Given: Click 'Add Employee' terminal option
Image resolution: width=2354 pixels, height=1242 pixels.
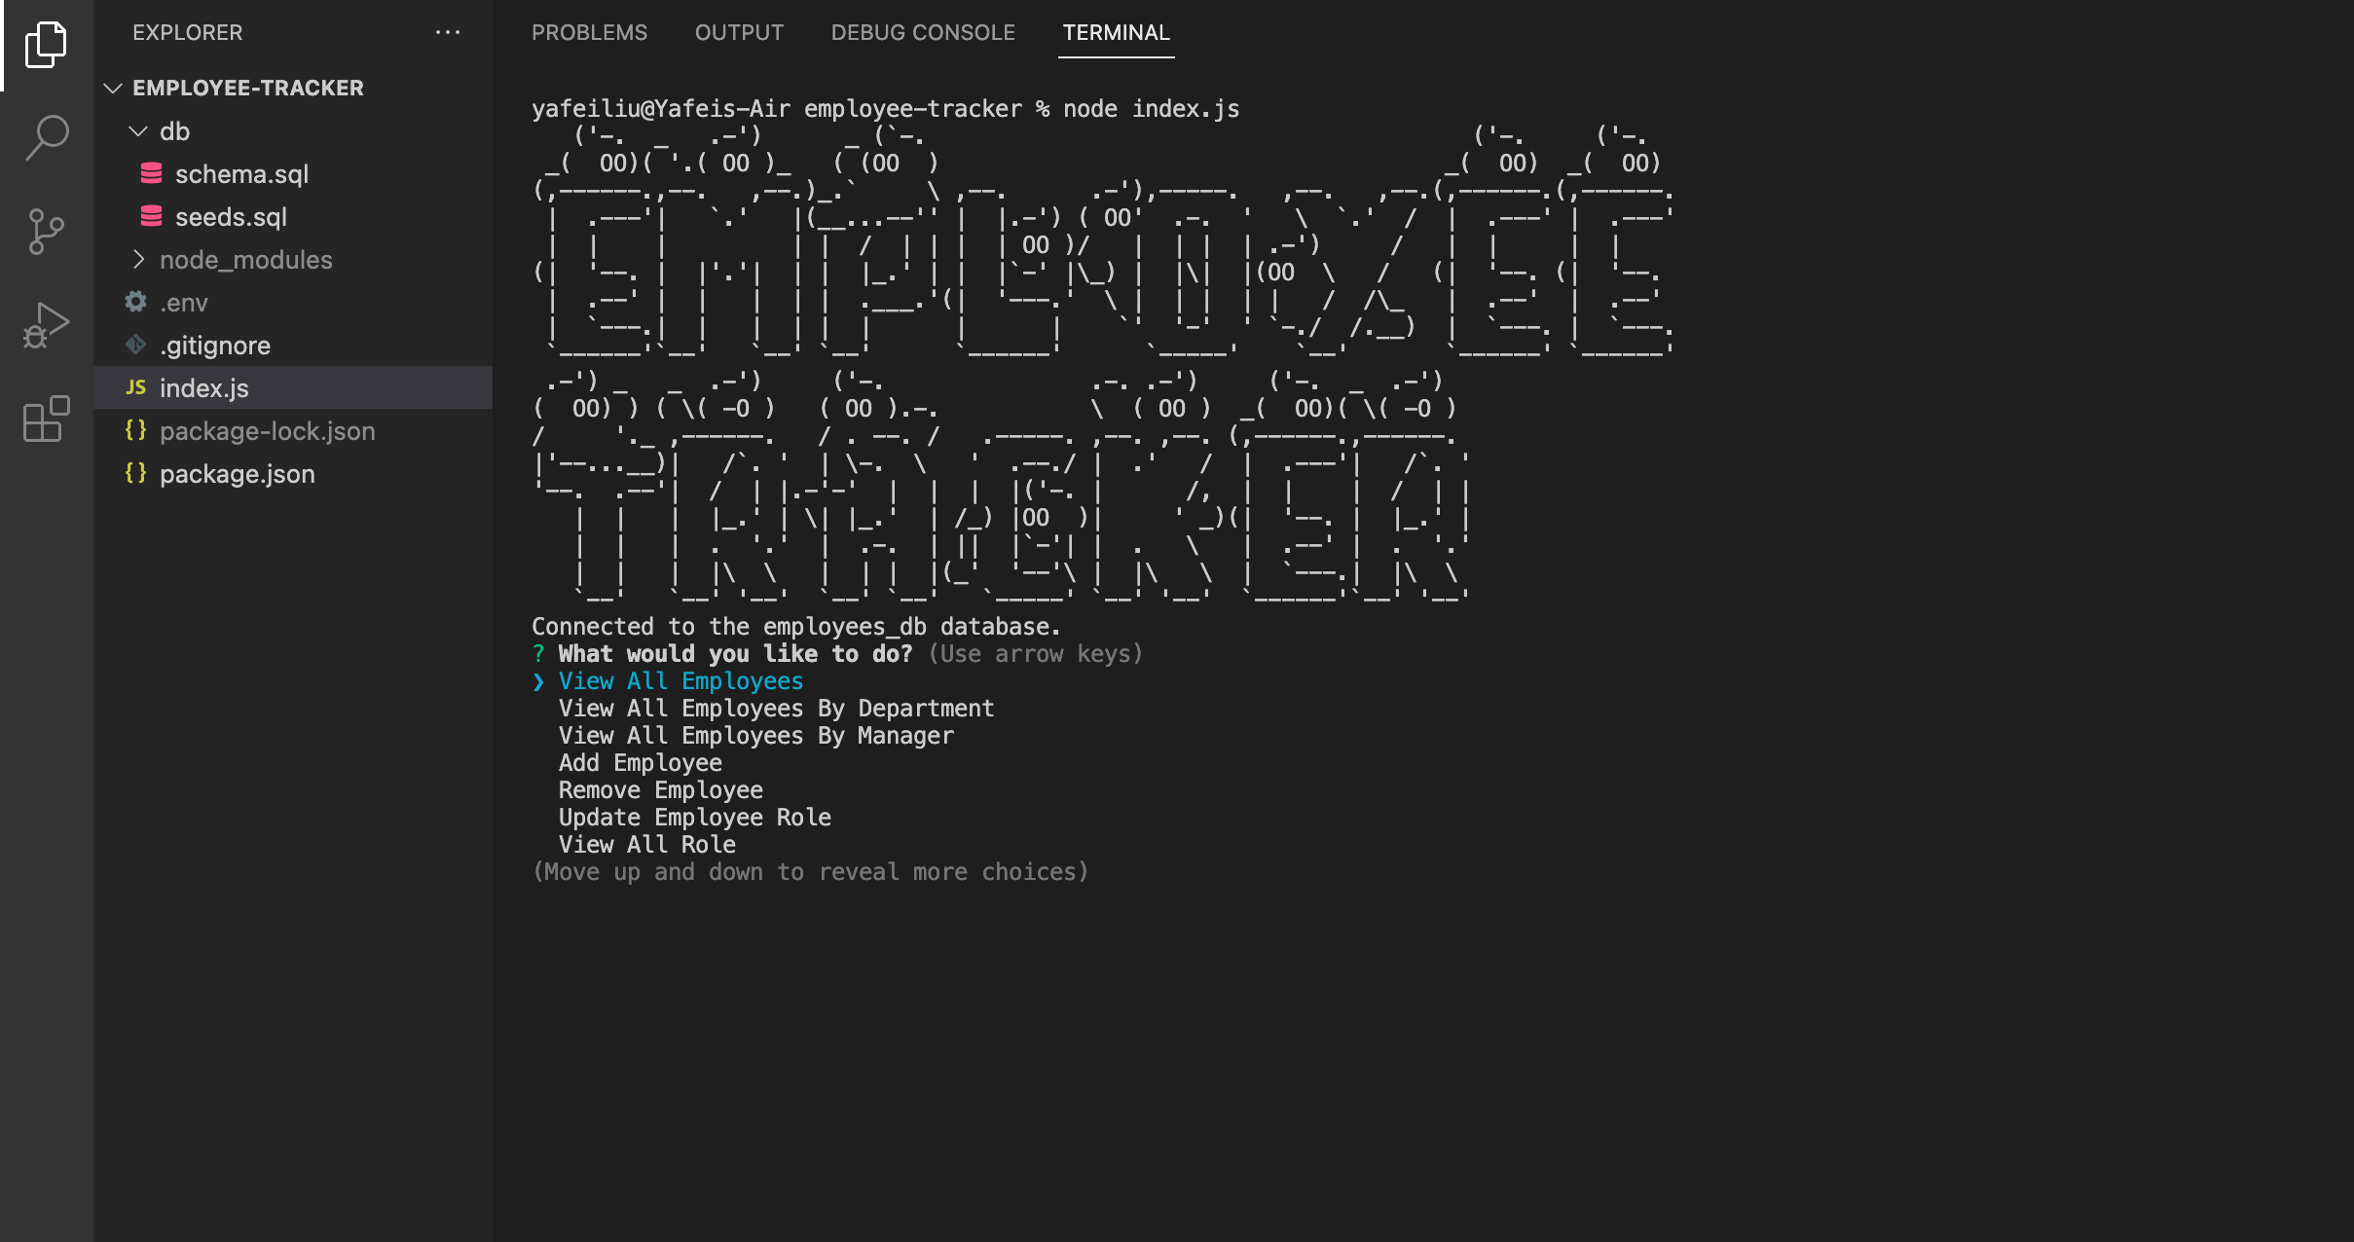Looking at the screenshot, I should (x=640, y=763).
